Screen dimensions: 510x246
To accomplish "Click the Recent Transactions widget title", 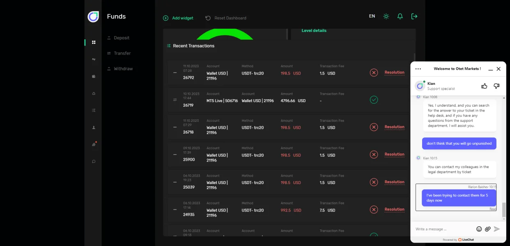I will coord(194,46).
